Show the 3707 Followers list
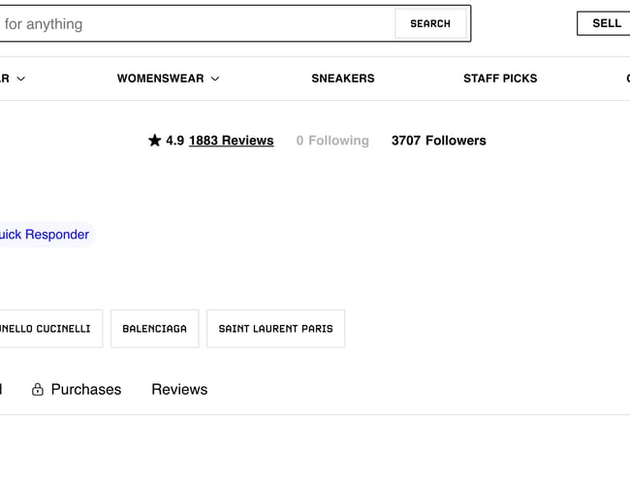This screenshot has width=630, height=485. click(x=438, y=141)
